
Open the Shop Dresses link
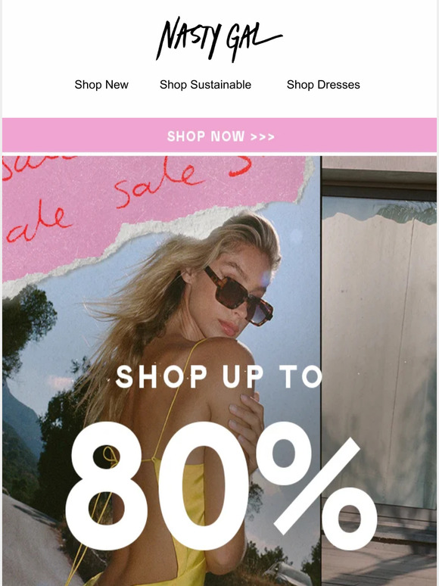point(323,85)
